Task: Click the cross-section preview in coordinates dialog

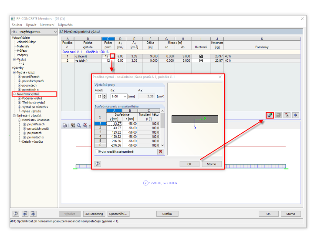Action: (x=195, y=119)
